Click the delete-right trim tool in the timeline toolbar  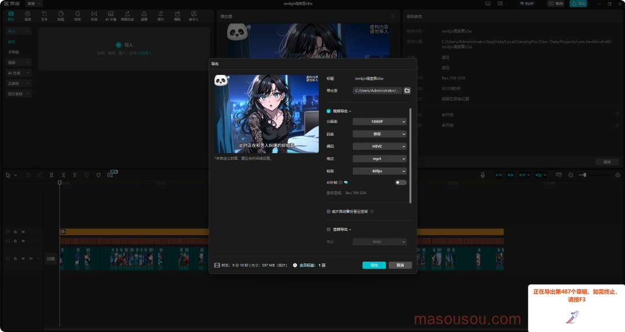coord(74,175)
